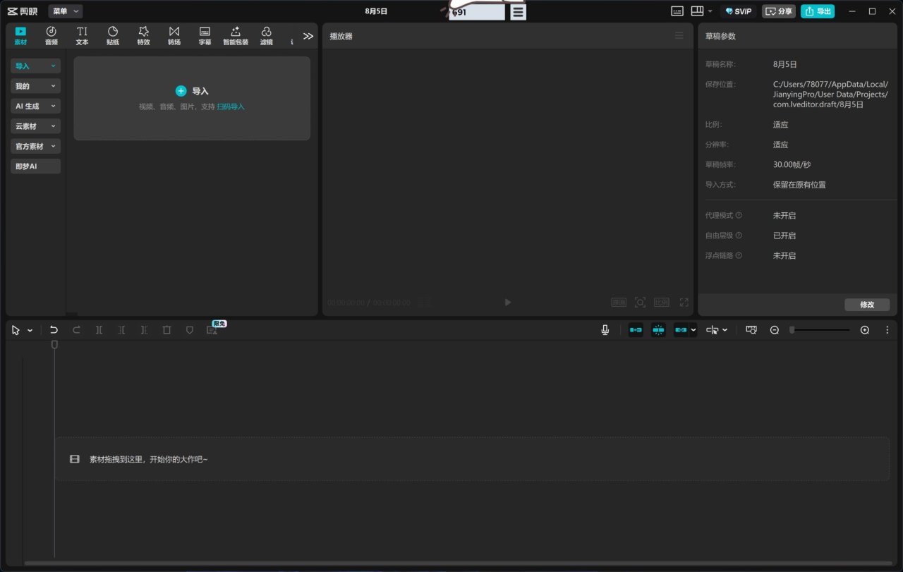Click the timeline zoom slider

click(x=819, y=329)
